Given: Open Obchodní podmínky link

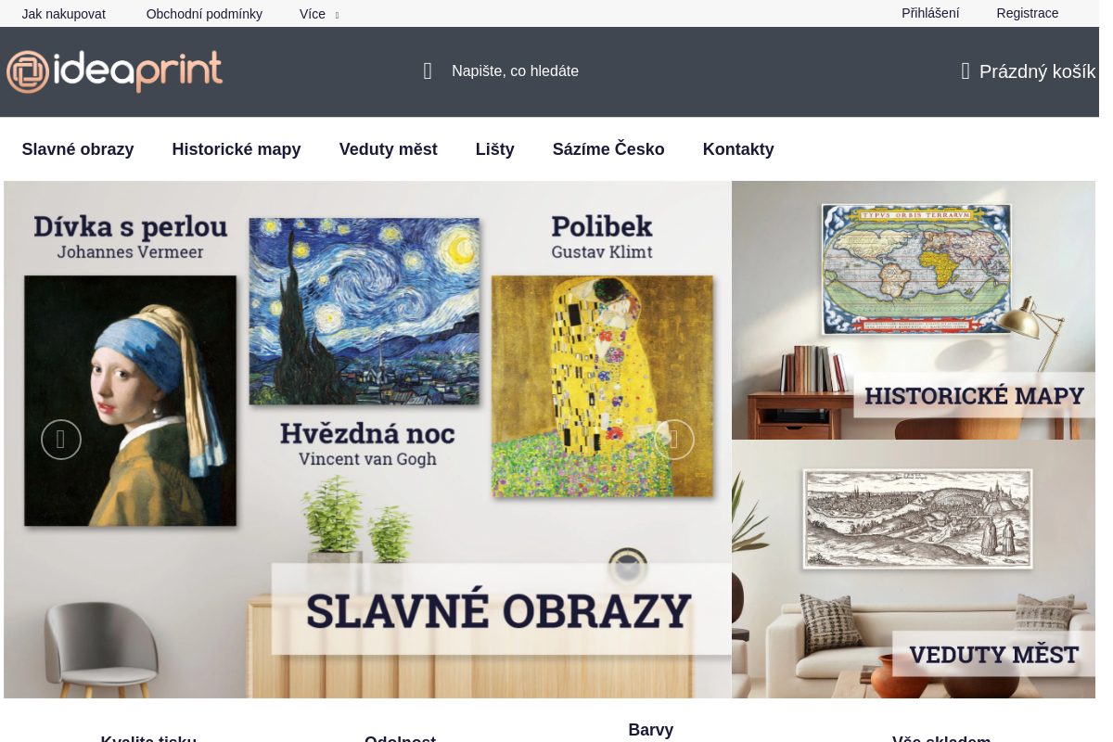Looking at the screenshot, I should (204, 14).
